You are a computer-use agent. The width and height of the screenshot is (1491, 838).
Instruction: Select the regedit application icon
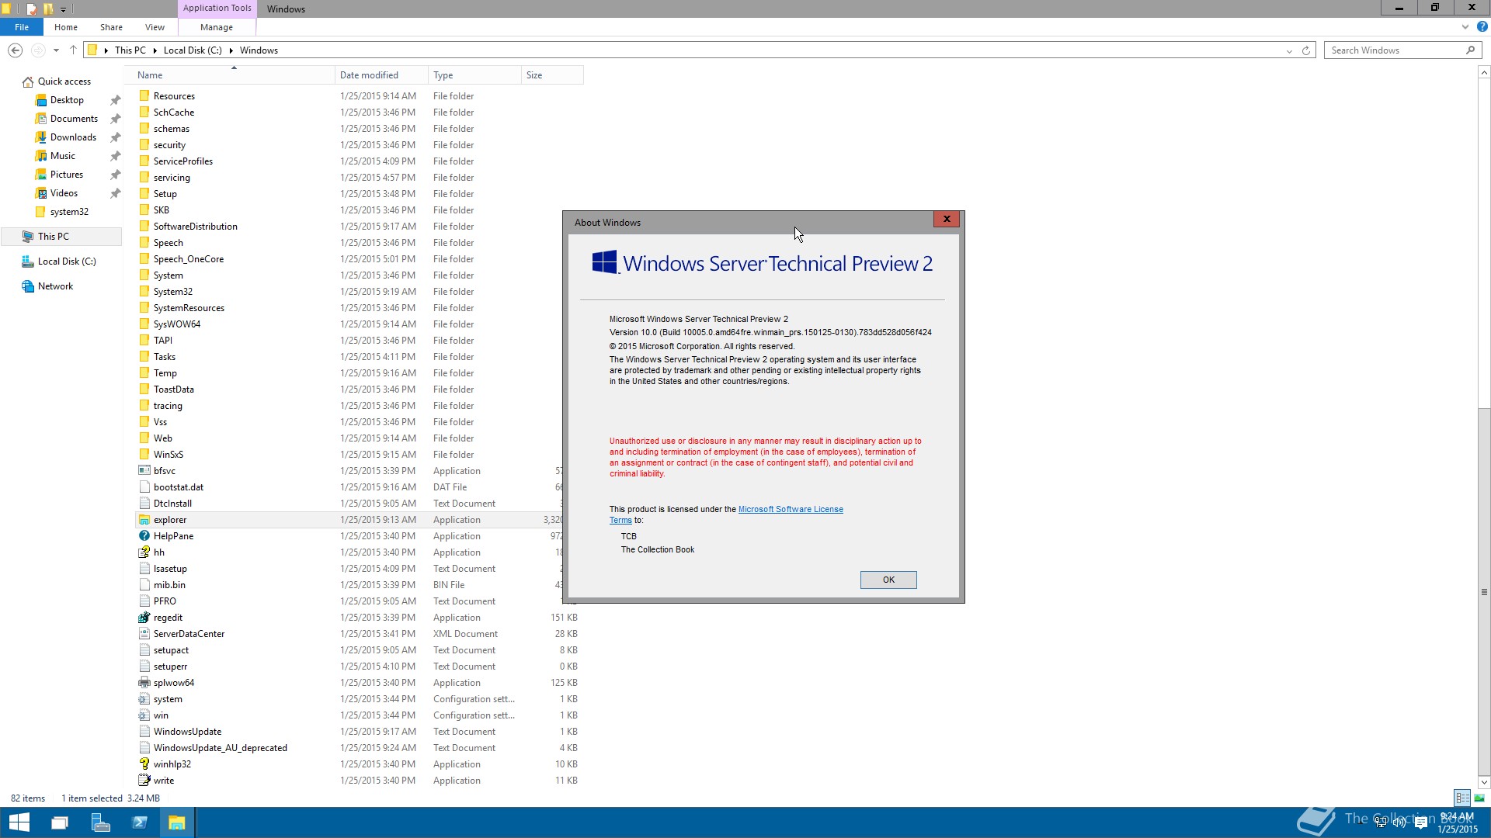144,618
